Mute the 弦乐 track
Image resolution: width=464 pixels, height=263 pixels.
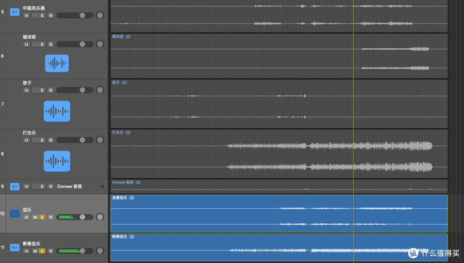click(x=35, y=217)
